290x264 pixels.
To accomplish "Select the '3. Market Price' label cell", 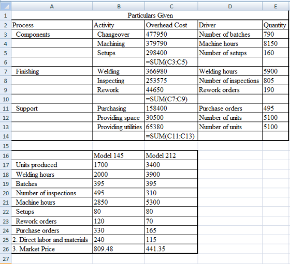I will point(52,249).
